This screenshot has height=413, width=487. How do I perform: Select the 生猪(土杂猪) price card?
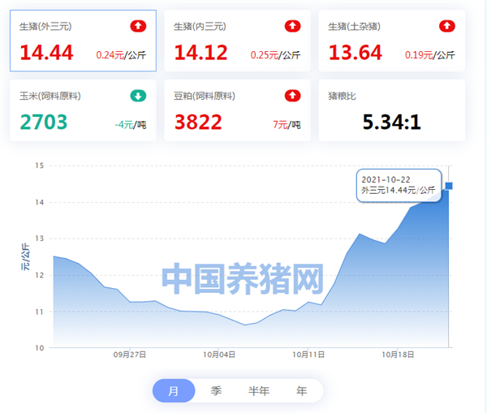(392, 41)
